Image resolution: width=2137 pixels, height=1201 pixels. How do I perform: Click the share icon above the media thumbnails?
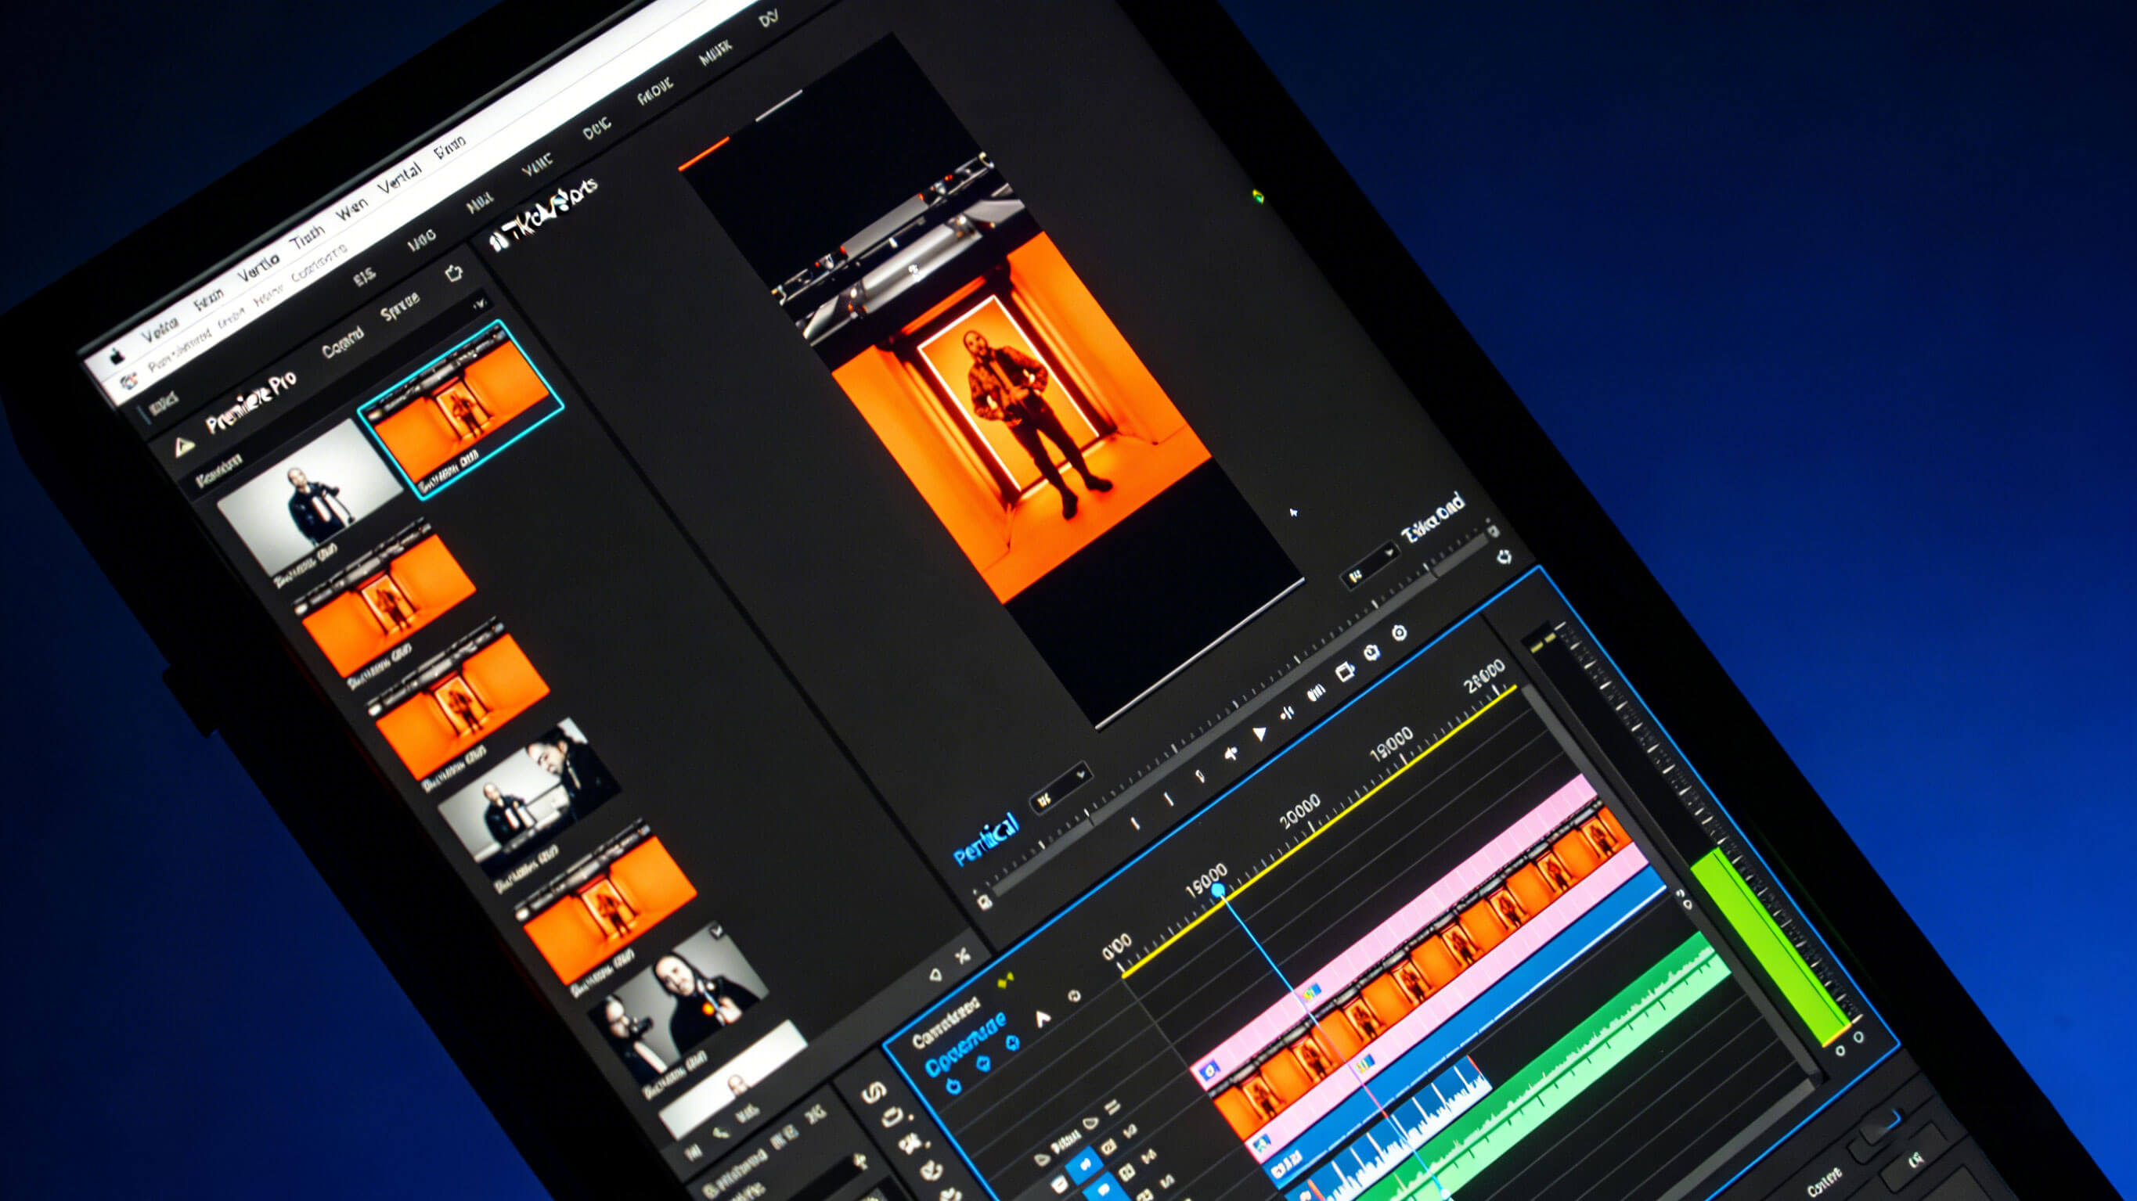[x=454, y=273]
